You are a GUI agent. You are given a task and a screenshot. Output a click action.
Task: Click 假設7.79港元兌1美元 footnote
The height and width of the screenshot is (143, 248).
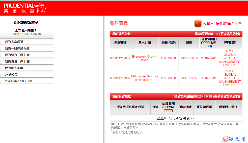pos(127,132)
